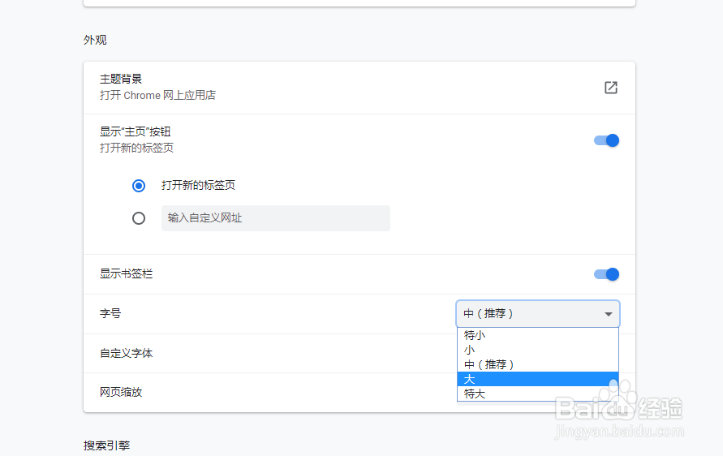
Task: Click the 主题背景 title text
Action: [121, 80]
